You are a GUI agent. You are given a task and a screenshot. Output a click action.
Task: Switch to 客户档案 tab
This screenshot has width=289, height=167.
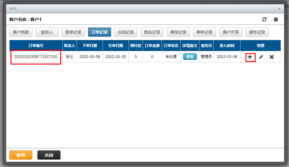(21, 32)
